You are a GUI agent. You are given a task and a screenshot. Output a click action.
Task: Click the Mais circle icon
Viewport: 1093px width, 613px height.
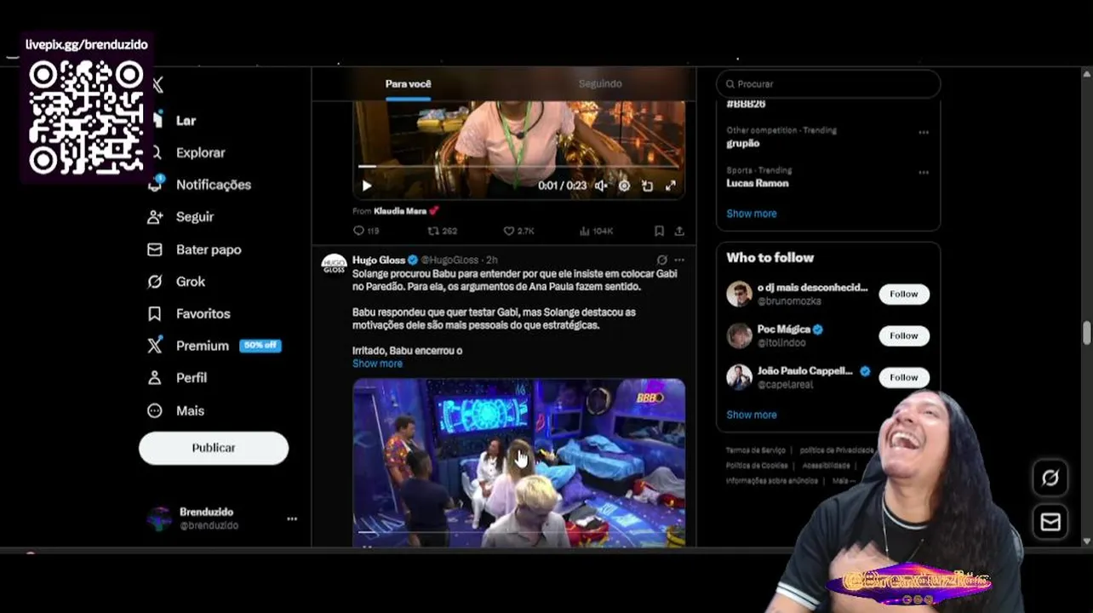tap(155, 410)
